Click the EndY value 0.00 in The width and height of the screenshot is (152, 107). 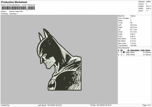pos(133,37)
